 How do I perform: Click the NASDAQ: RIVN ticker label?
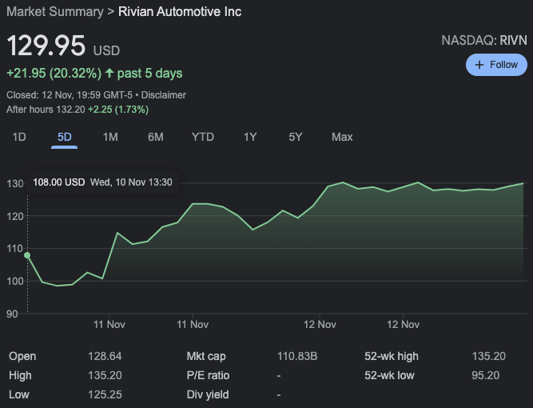484,40
